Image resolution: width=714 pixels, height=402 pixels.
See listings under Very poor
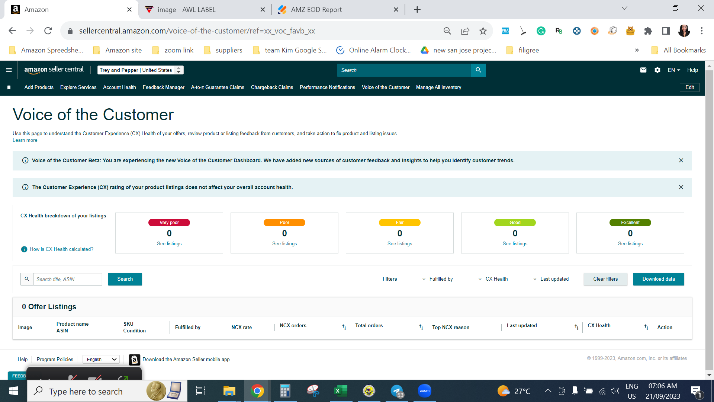tap(169, 244)
